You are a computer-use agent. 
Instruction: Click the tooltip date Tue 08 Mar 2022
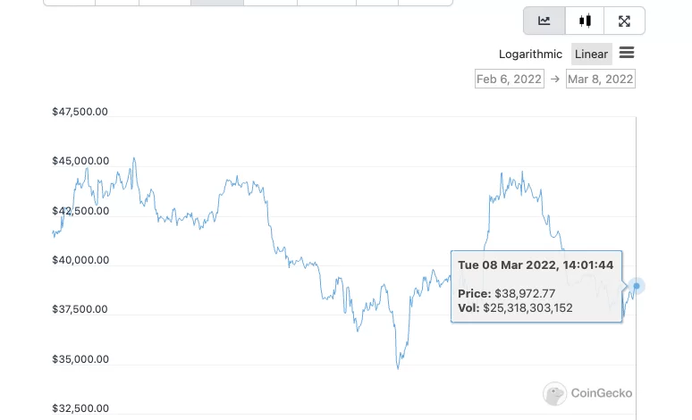[536, 265]
